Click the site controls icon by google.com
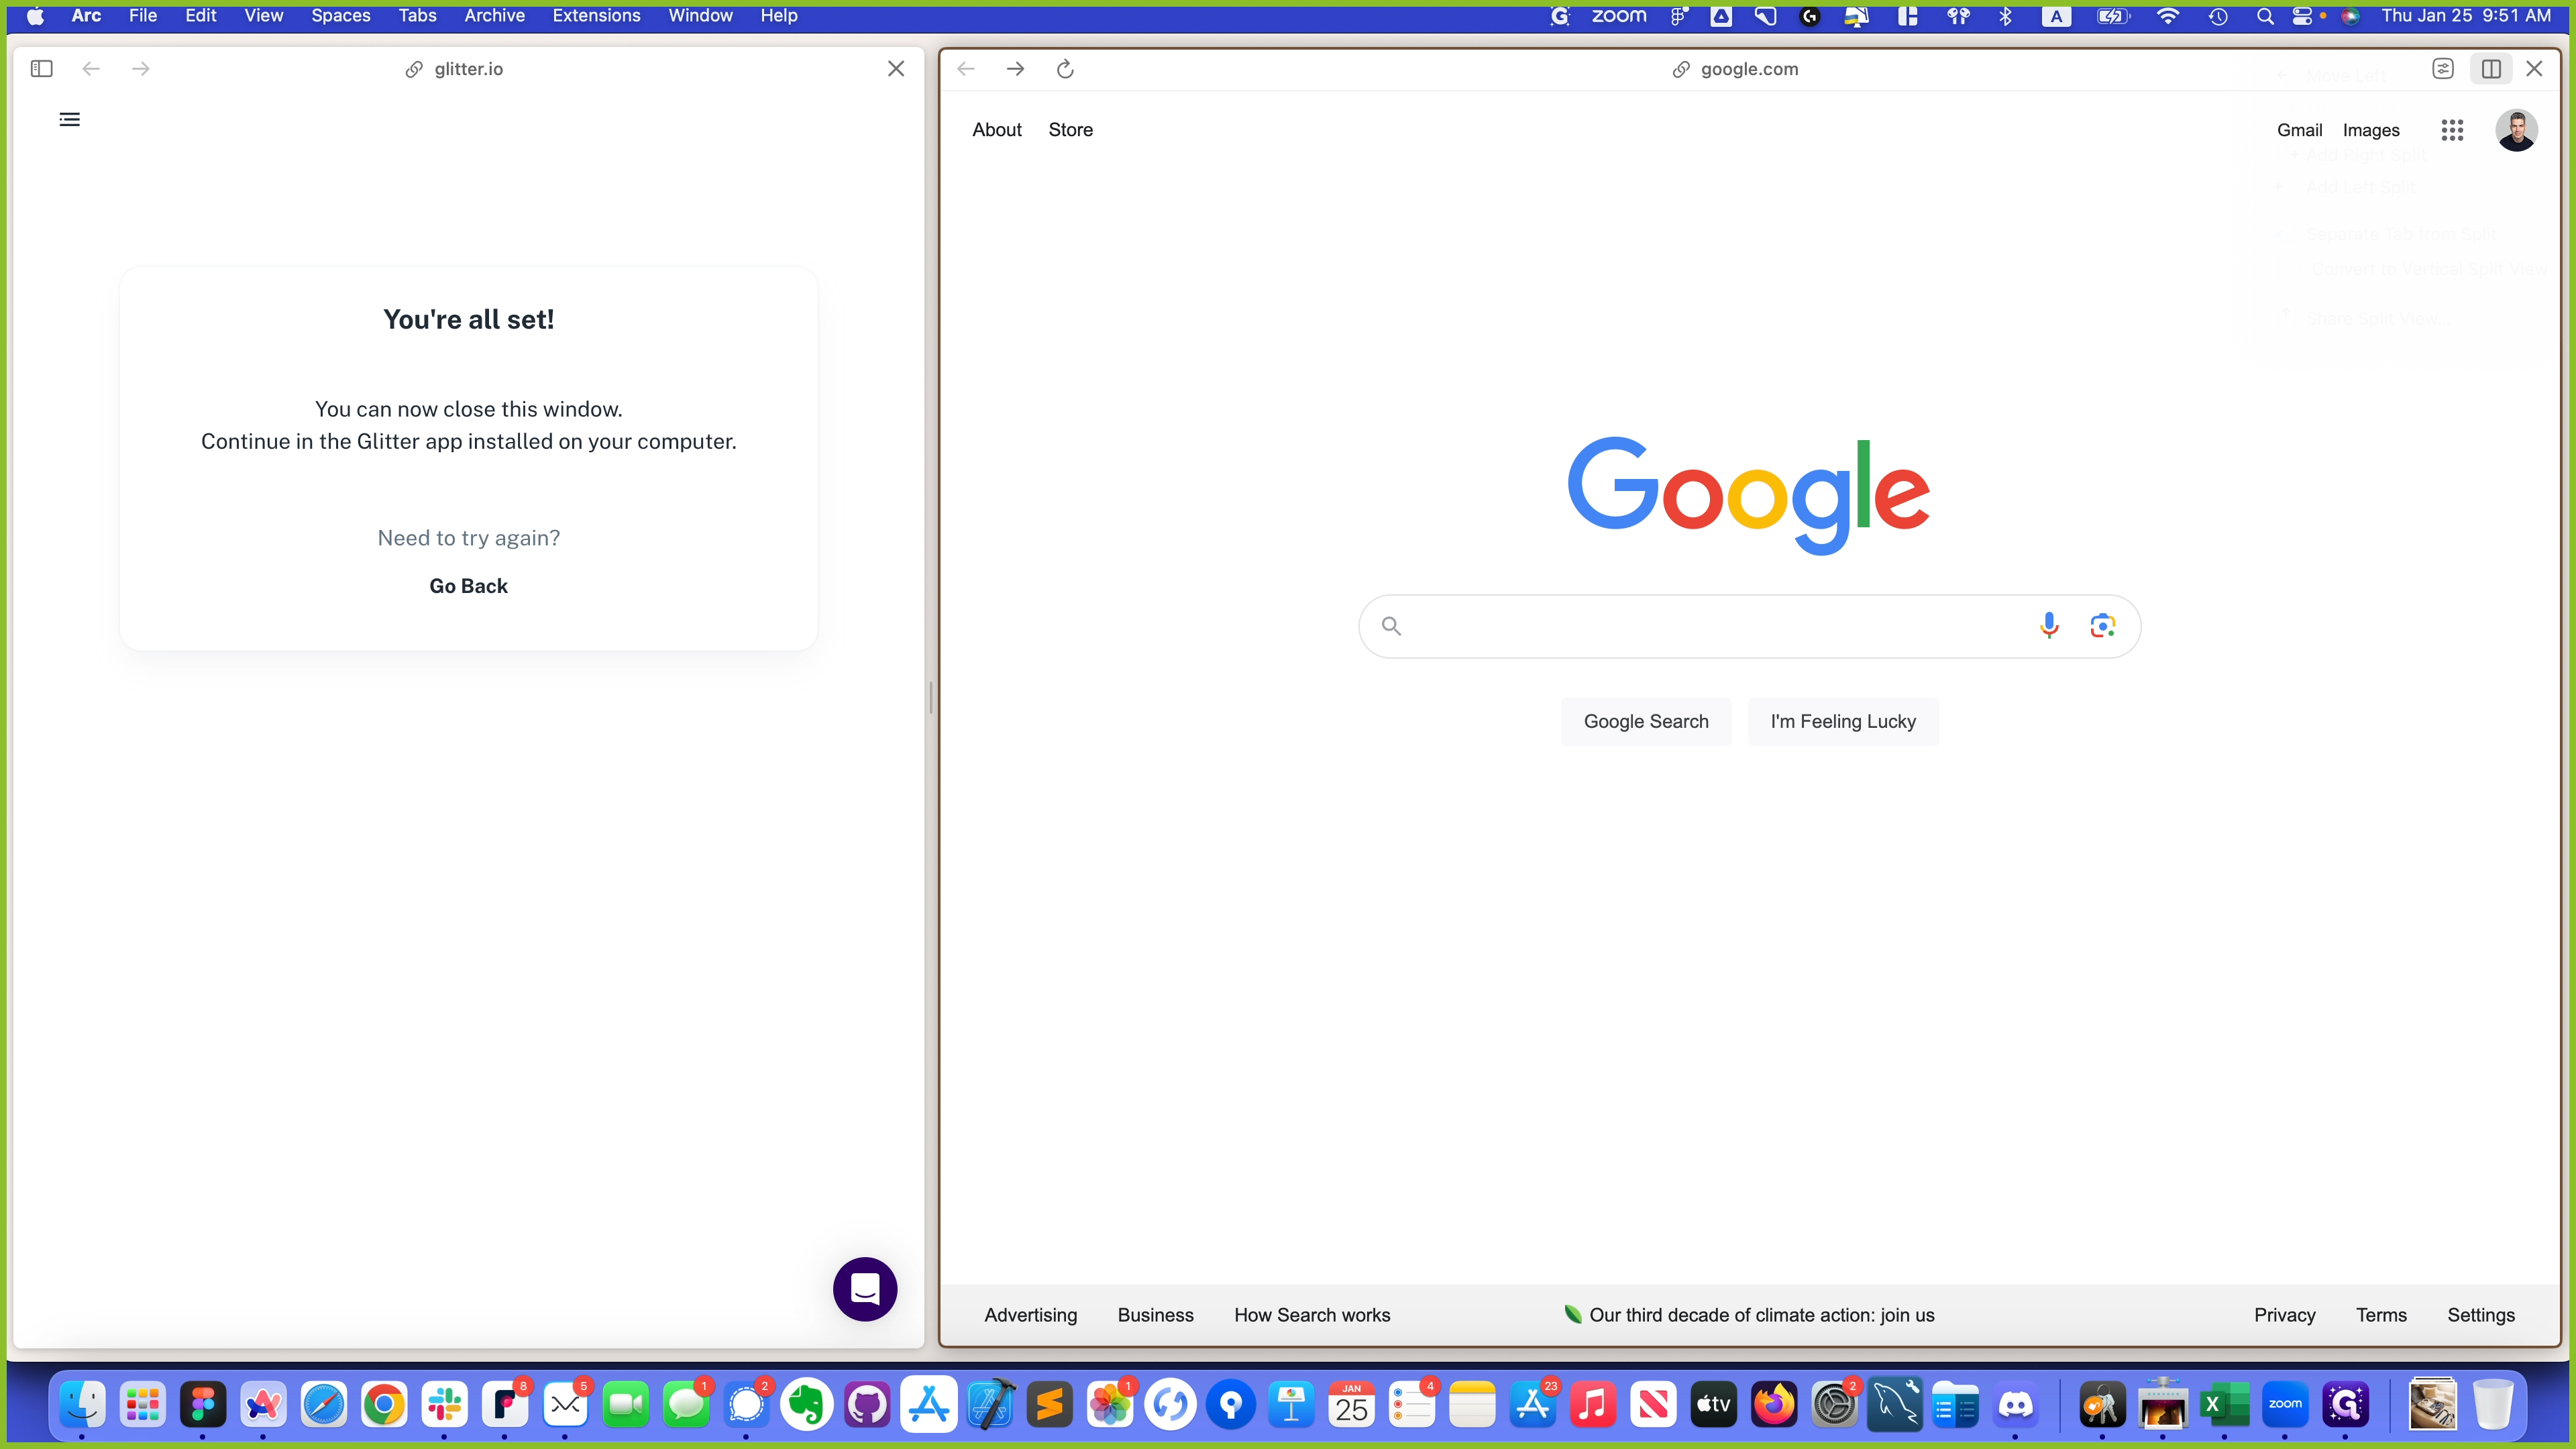This screenshot has height=1449, width=2576. (x=2443, y=69)
